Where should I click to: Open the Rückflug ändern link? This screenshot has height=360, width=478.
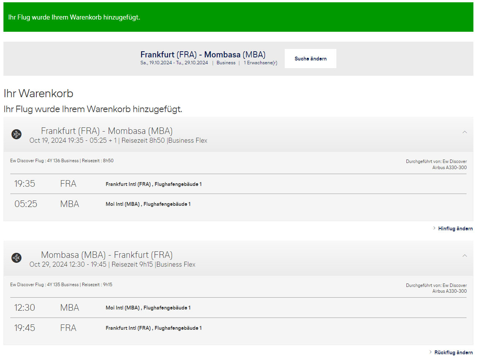pyautogui.click(x=453, y=352)
